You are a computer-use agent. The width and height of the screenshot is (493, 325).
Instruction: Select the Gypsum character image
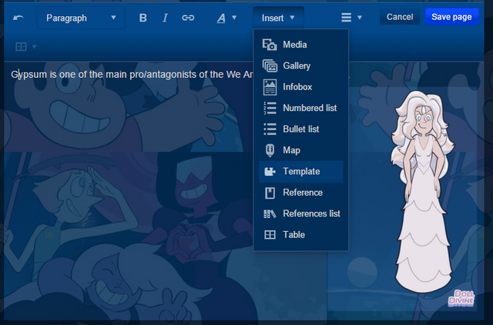pos(423,192)
